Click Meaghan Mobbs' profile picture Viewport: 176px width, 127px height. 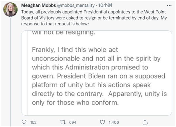(x=11, y=9)
